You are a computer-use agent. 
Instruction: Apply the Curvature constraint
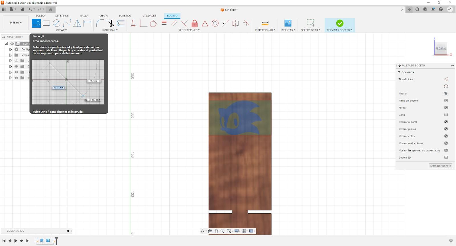pos(246,23)
